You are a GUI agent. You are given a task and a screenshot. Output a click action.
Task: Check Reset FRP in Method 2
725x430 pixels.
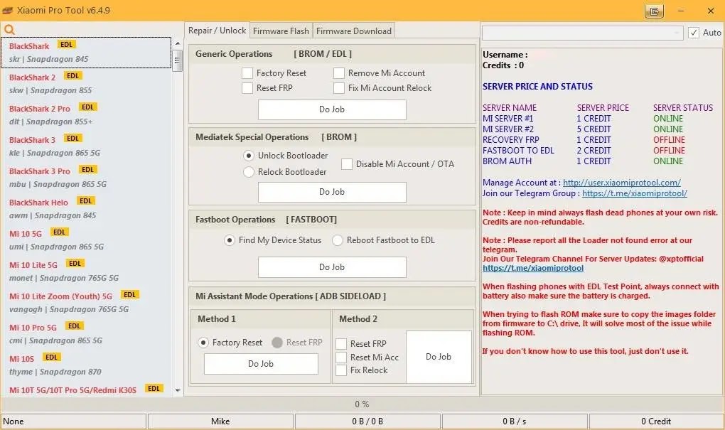(x=341, y=344)
